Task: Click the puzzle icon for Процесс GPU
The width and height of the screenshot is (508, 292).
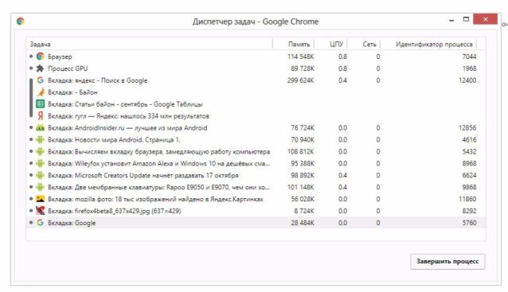Action: [40, 68]
